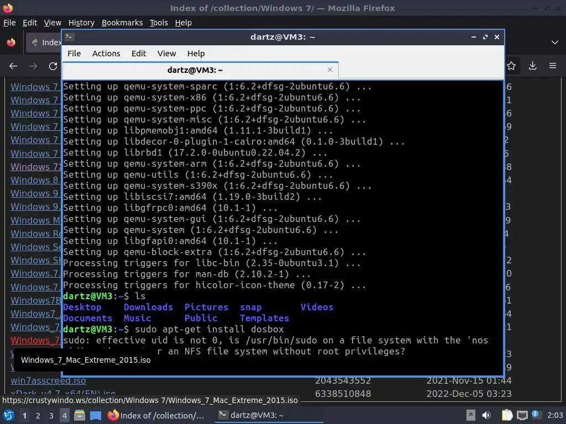Image resolution: width=566 pixels, height=424 pixels.
Task: Select the dartz@VM3: ~ terminal tab
Action: (x=200, y=70)
